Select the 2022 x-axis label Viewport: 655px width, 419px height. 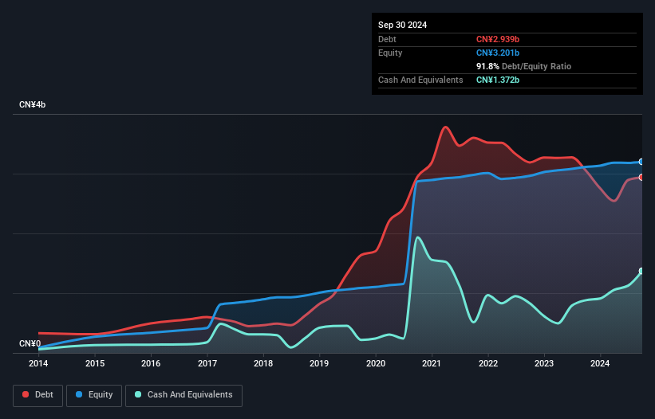coord(488,363)
